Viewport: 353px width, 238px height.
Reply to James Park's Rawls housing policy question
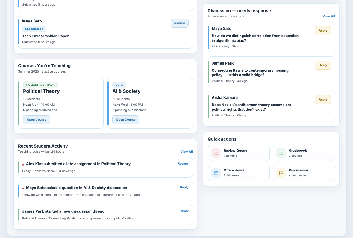pyautogui.click(x=323, y=65)
